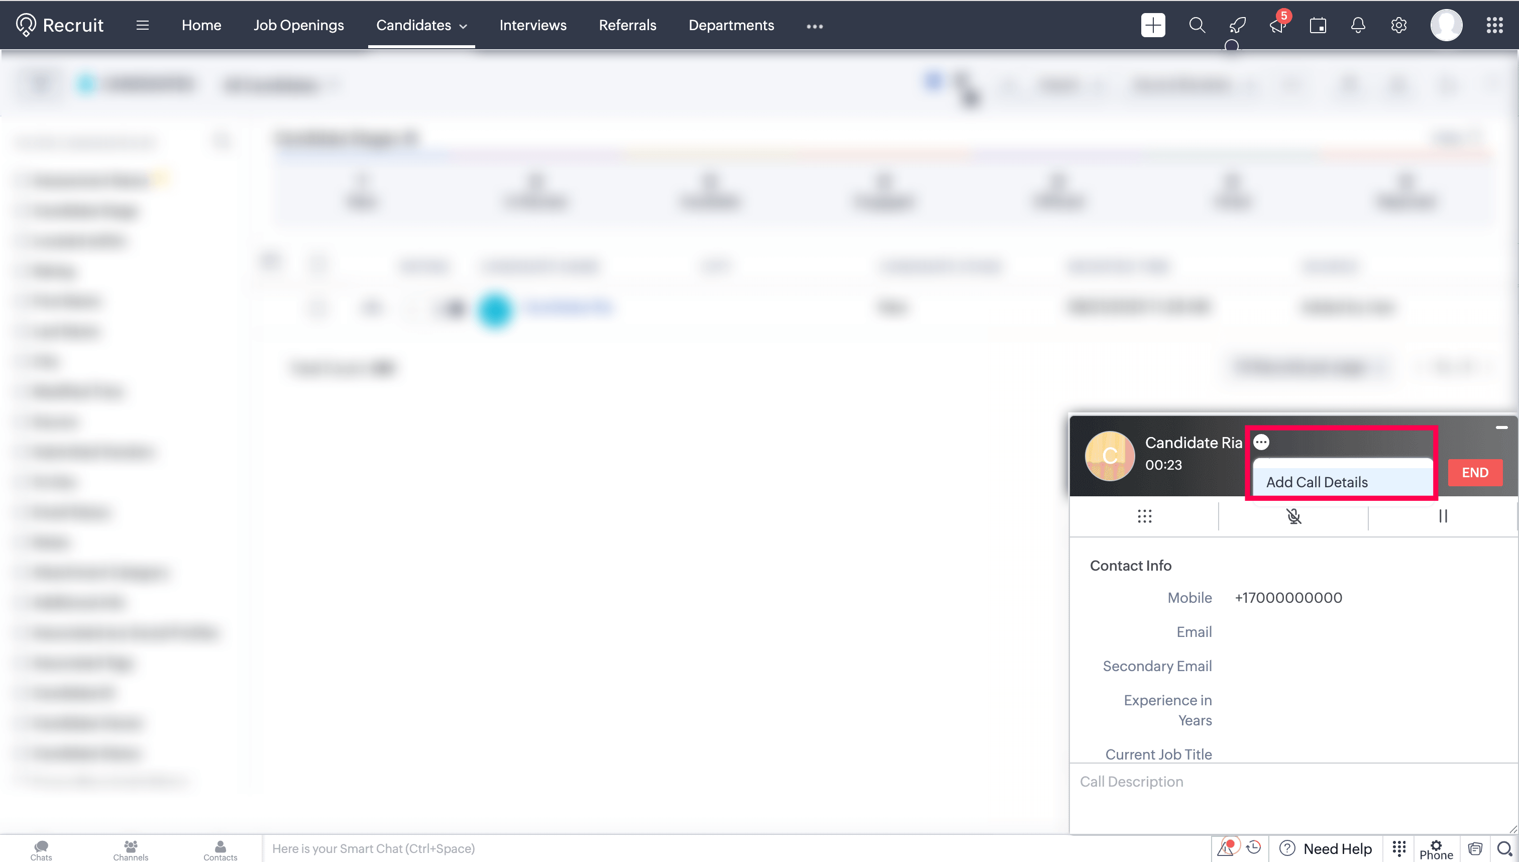The image size is (1519, 862).
Task: Open setup gear settings
Action: (1398, 25)
